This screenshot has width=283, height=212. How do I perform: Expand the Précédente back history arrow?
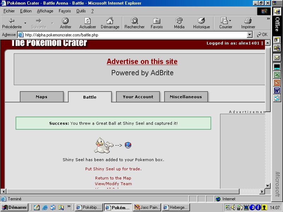click(25, 23)
